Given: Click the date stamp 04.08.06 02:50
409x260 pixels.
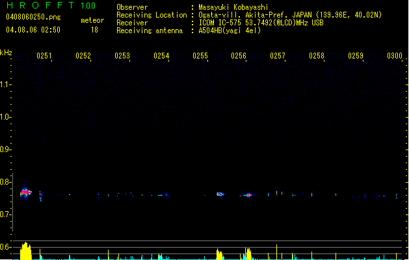Looking at the screenshot, I should click(x=33, y=30).
